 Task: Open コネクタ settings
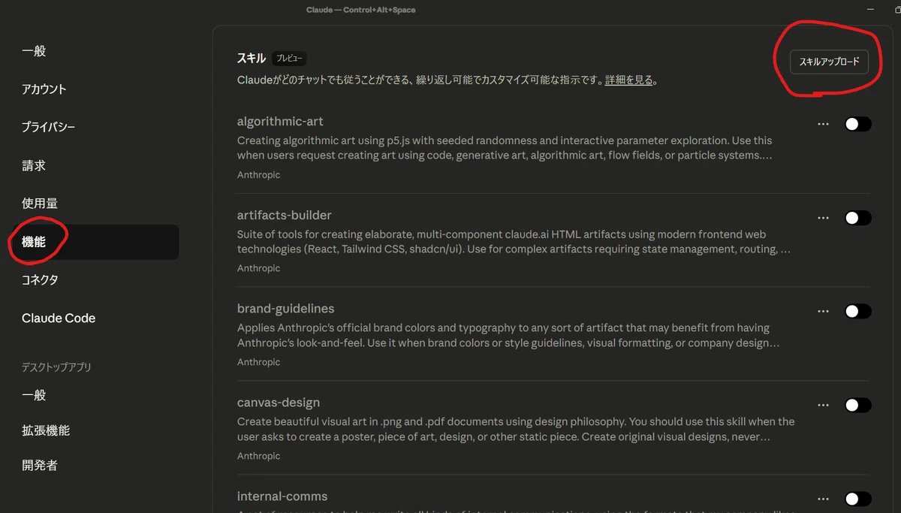pos(40,280)
